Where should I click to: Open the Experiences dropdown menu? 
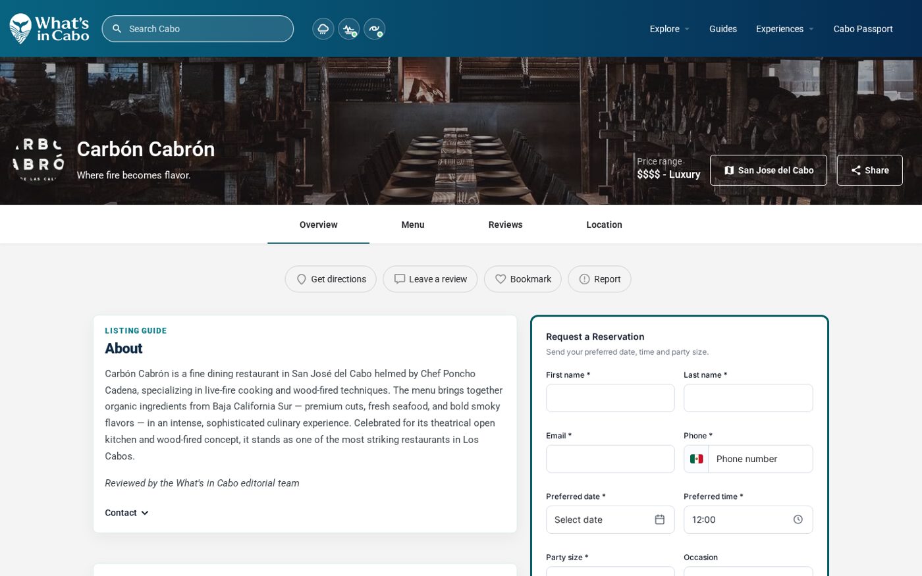coord(784,29)
